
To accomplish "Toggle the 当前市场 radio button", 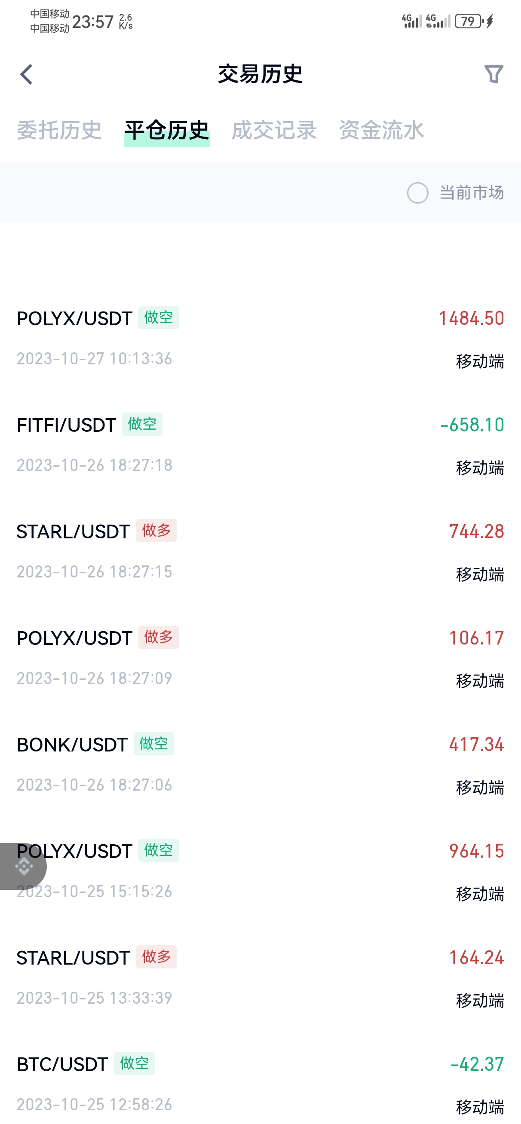I will click(x=417, y=193).
